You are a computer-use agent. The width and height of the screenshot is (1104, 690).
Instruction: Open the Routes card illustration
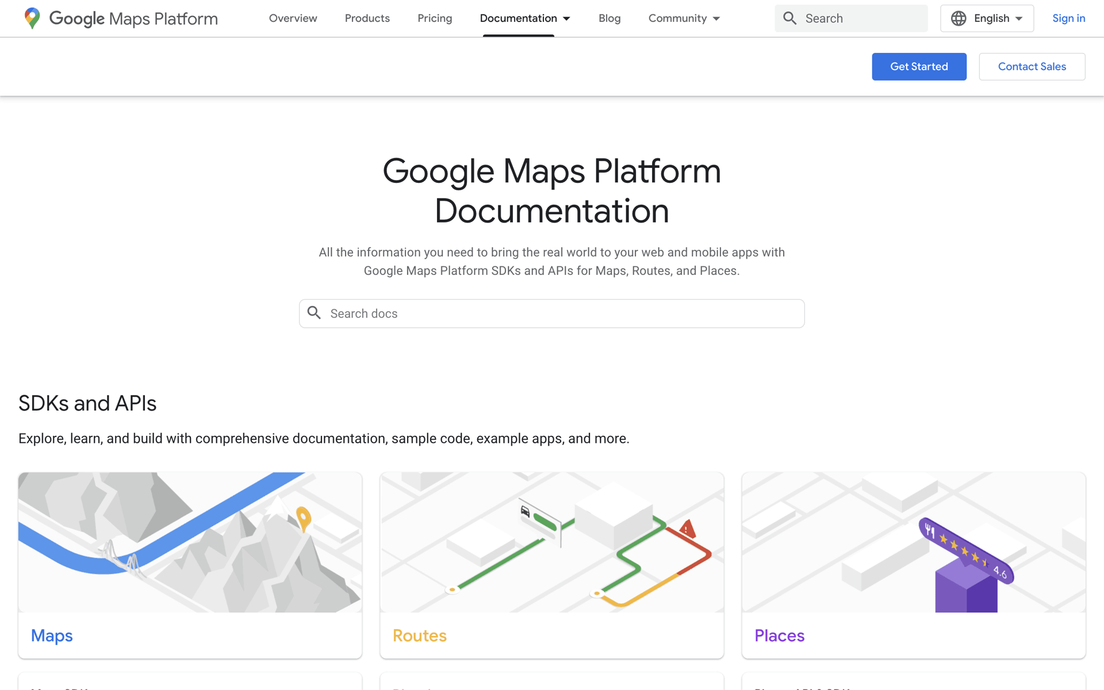pyautogui.click(x=551, y=542)
